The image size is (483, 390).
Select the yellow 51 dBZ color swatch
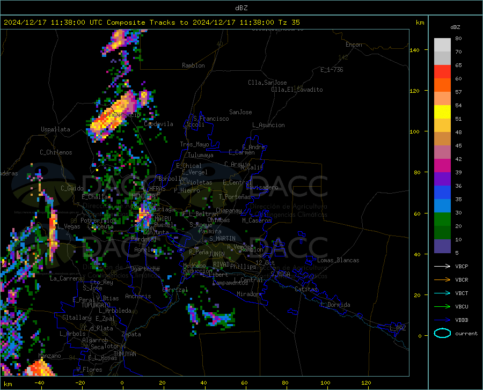(442, 112)
